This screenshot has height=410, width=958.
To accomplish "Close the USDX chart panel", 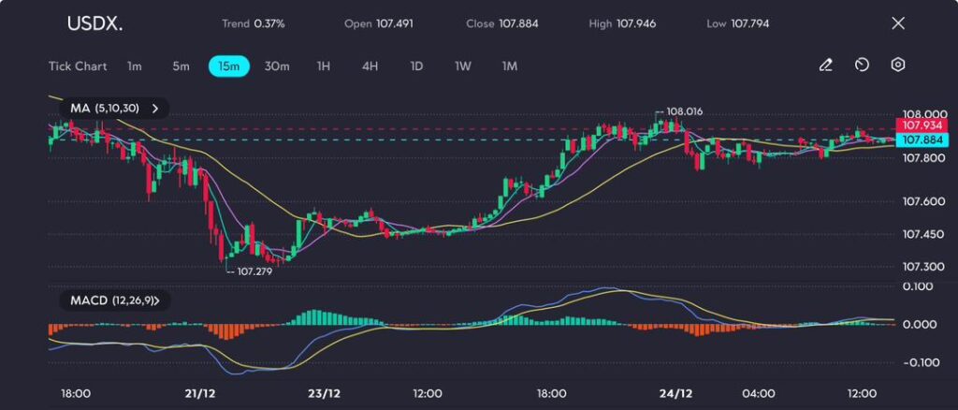I will [898, 23].
